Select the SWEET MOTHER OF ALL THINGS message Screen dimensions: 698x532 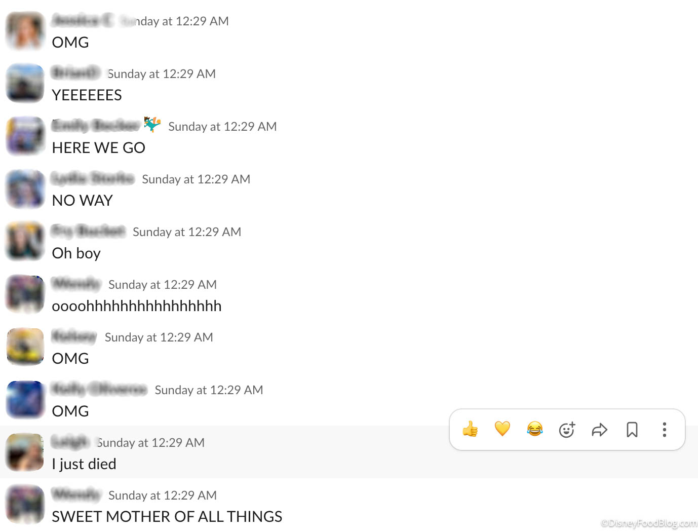pyautogui.click(x=167, y=516)
